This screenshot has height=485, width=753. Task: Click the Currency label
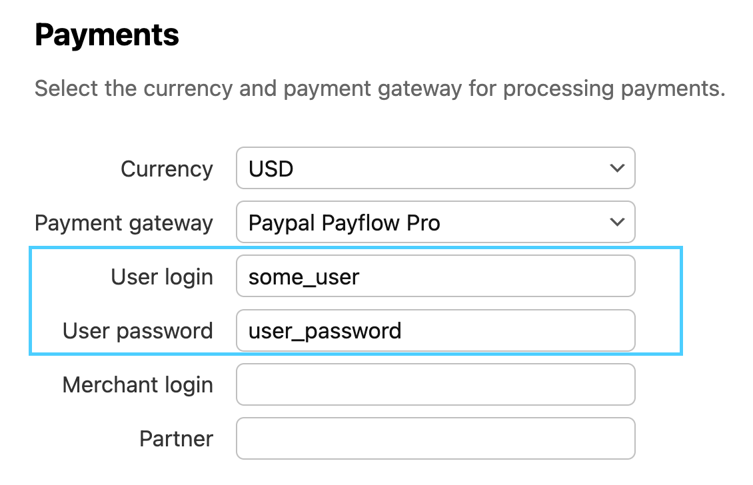[167, 169]
